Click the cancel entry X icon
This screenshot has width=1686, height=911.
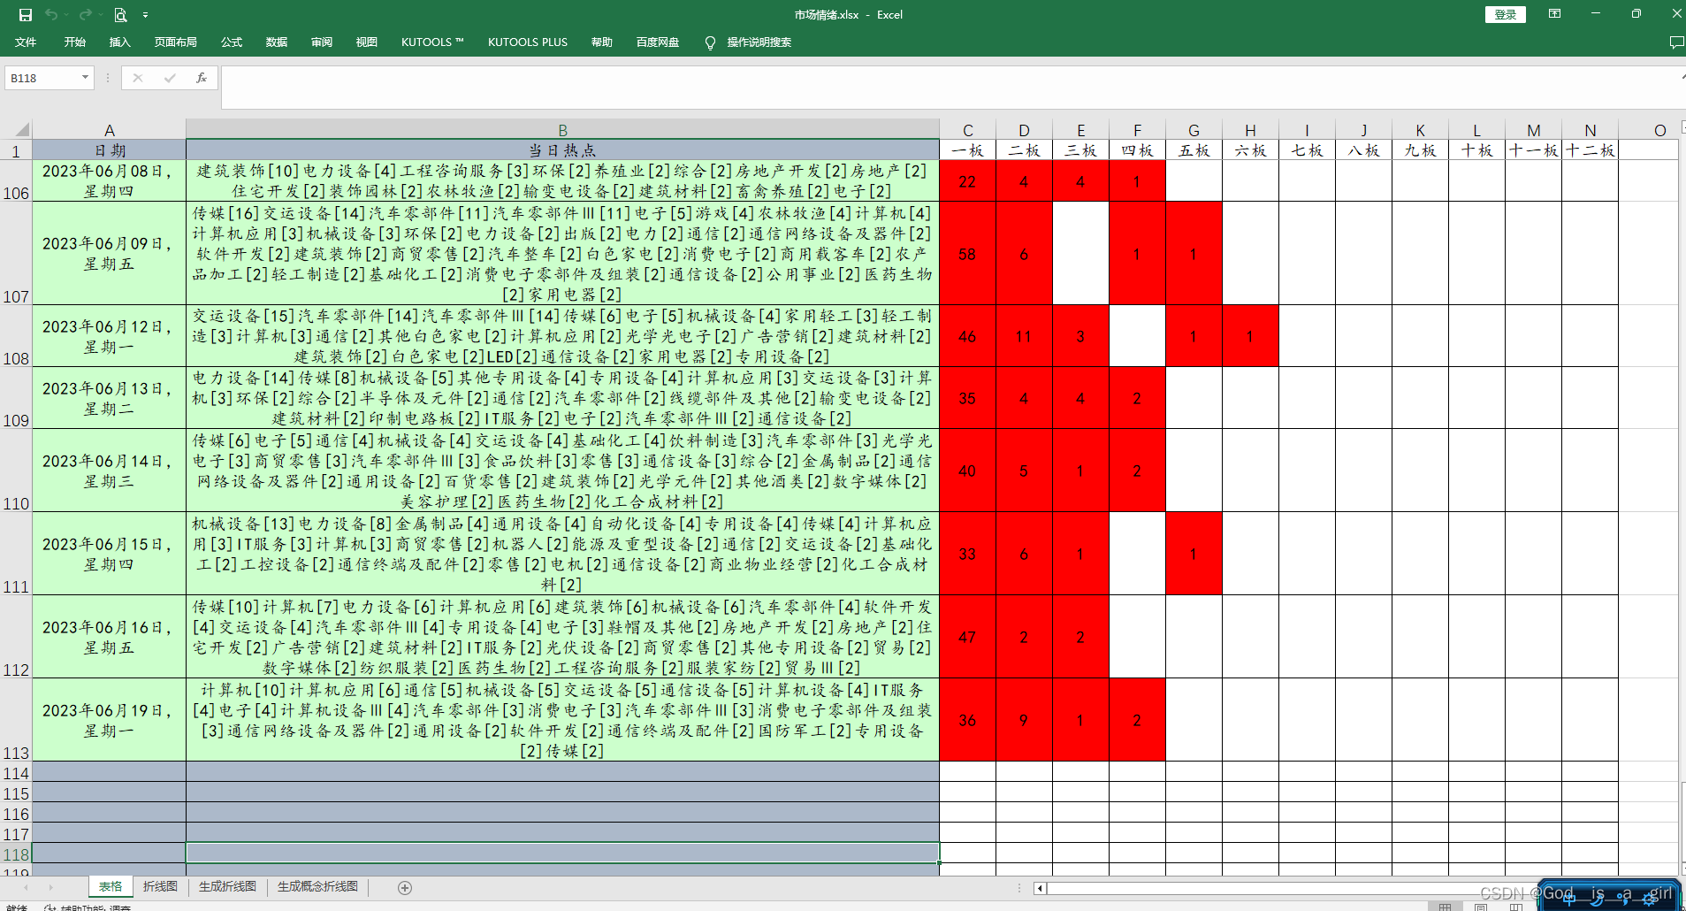click(138, 78)
